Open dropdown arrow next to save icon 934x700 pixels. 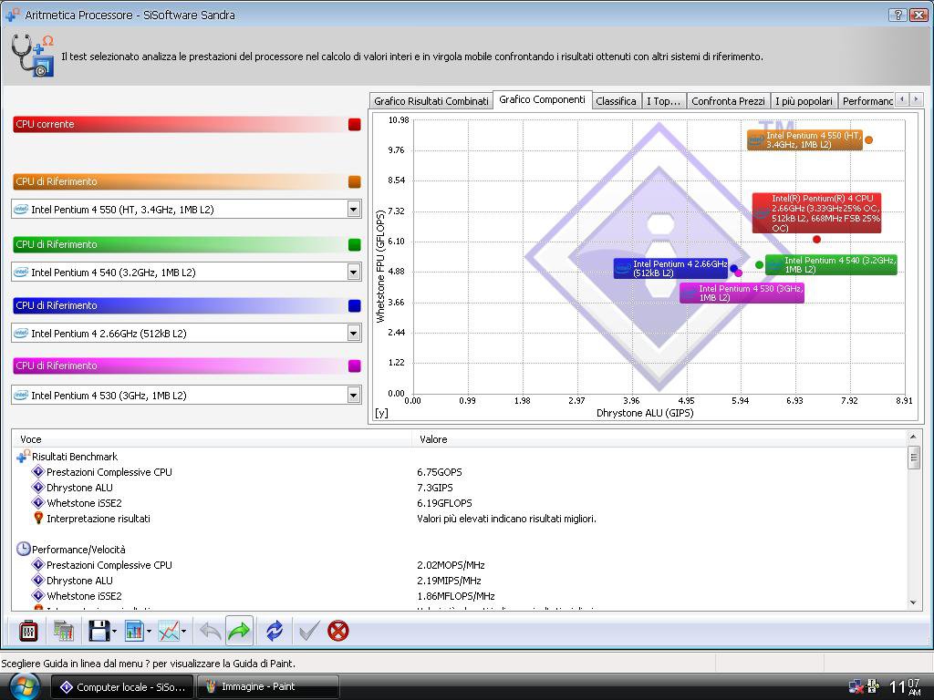point(114,631)
